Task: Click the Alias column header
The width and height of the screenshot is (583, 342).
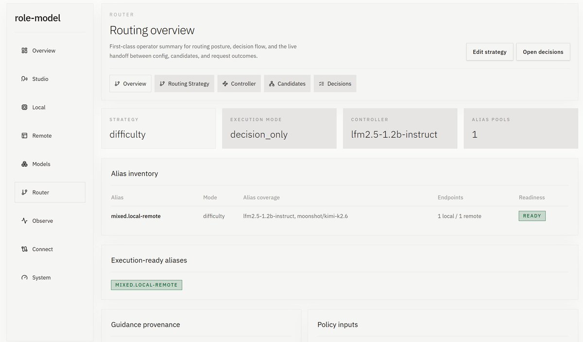Action: [117, 197]
